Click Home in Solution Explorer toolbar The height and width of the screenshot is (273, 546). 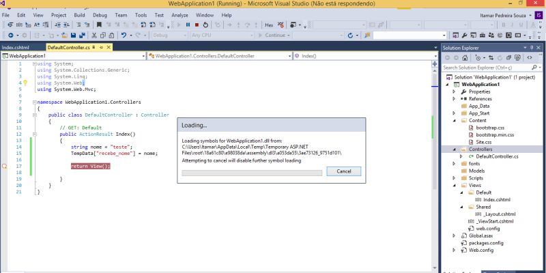[x=465, y=58]
